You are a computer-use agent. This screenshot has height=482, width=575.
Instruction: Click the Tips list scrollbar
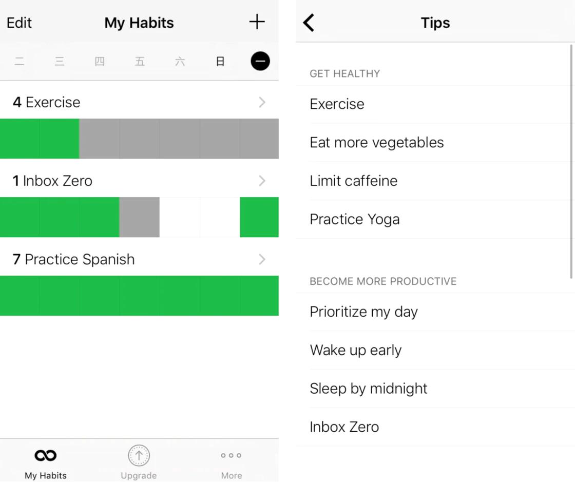[x=571, y=161]
